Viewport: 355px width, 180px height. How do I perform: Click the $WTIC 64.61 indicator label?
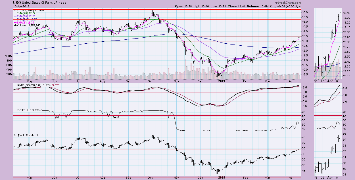tap(28, 135)
